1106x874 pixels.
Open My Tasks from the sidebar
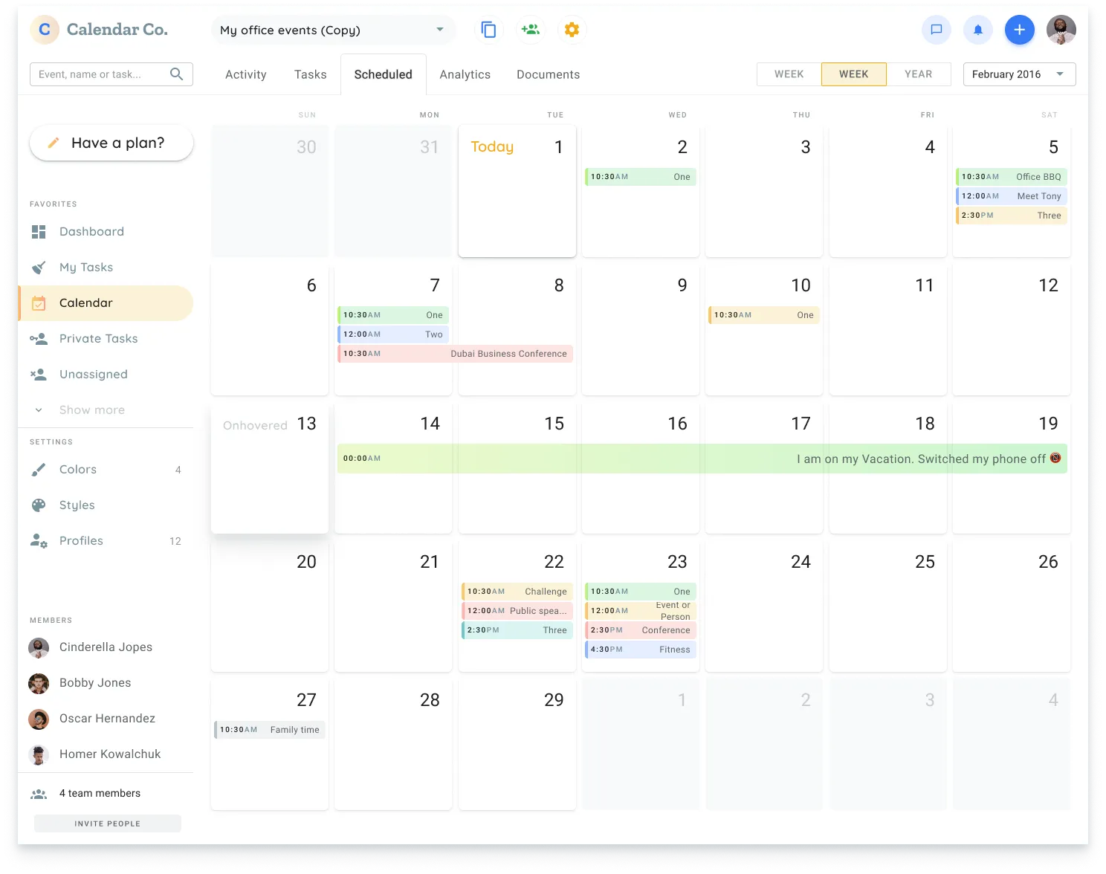click(x=86, y=267)
